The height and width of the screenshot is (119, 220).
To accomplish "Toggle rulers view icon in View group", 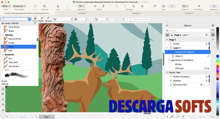I will (155, 6).
